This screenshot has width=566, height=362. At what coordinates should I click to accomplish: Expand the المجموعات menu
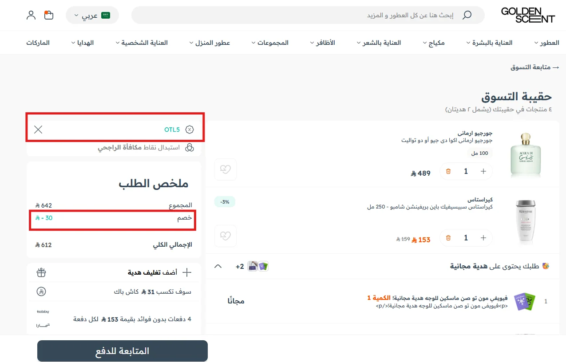pos(270,43)
